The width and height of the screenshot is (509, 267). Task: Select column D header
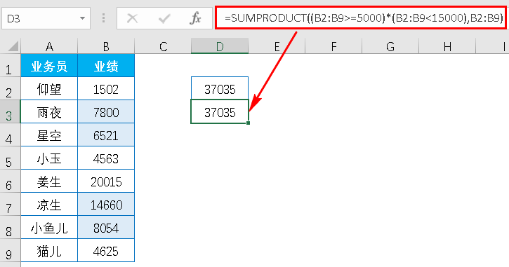pyautogui.click(x=220, y=46)
